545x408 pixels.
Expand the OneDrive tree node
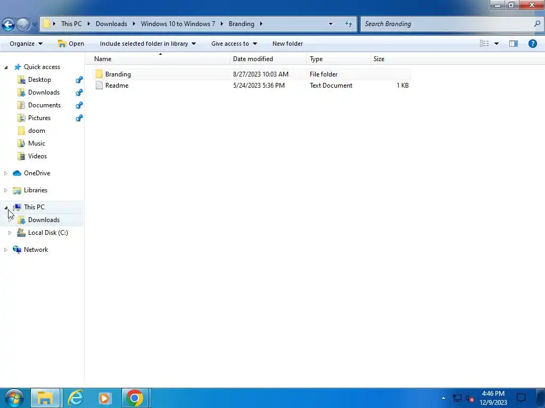(x=5, y=173)
